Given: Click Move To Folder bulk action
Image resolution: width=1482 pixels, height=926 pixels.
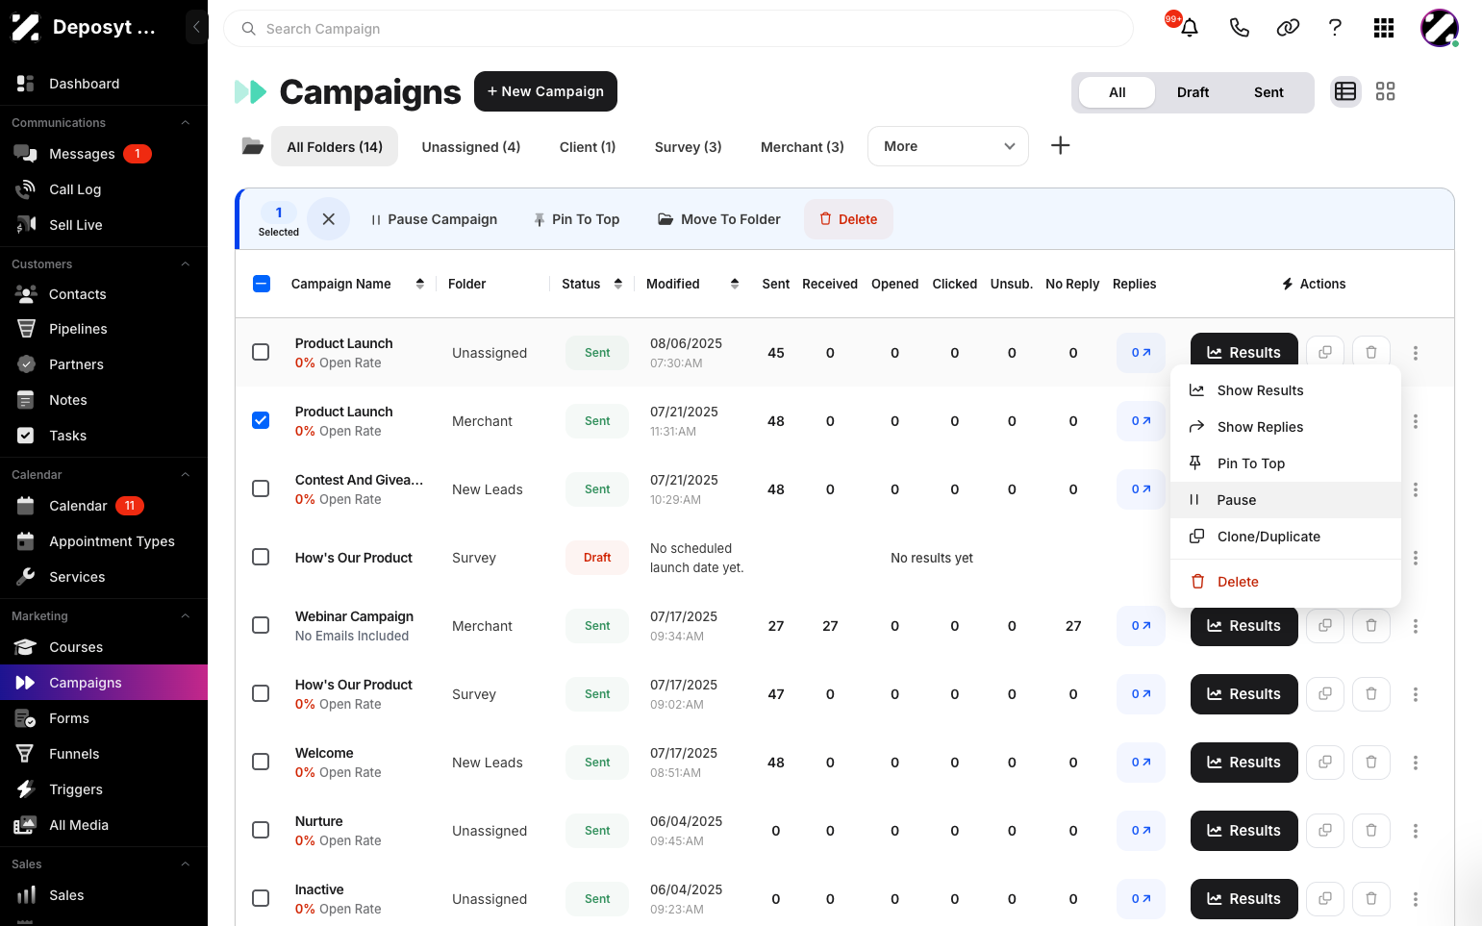Looking at the screenshot, I should 719,219.
